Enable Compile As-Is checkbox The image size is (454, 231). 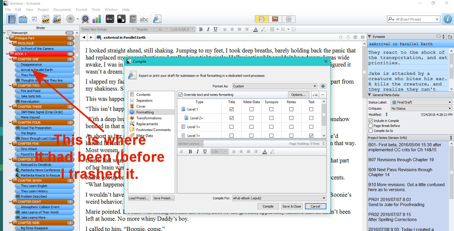(371, 131)
